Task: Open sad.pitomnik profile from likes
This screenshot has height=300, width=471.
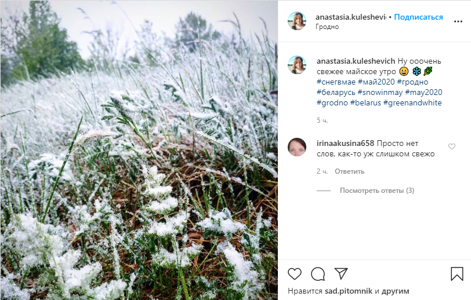Action: pyautogui.click(x=349, y=291)
